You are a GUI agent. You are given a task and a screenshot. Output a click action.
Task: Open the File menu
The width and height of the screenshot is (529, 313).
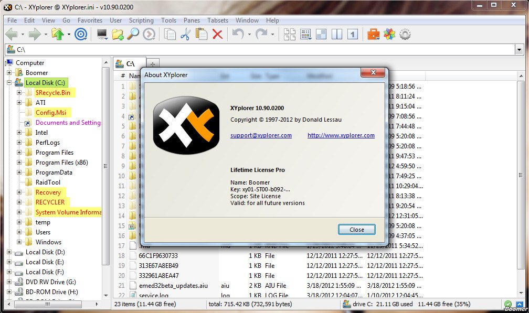[x=12, y=20]
